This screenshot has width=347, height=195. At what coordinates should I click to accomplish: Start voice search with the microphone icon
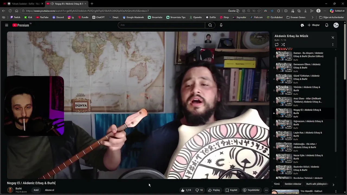221,25
